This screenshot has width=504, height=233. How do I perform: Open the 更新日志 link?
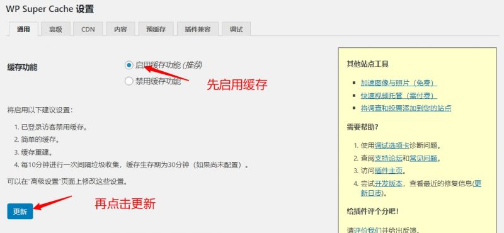421,188
